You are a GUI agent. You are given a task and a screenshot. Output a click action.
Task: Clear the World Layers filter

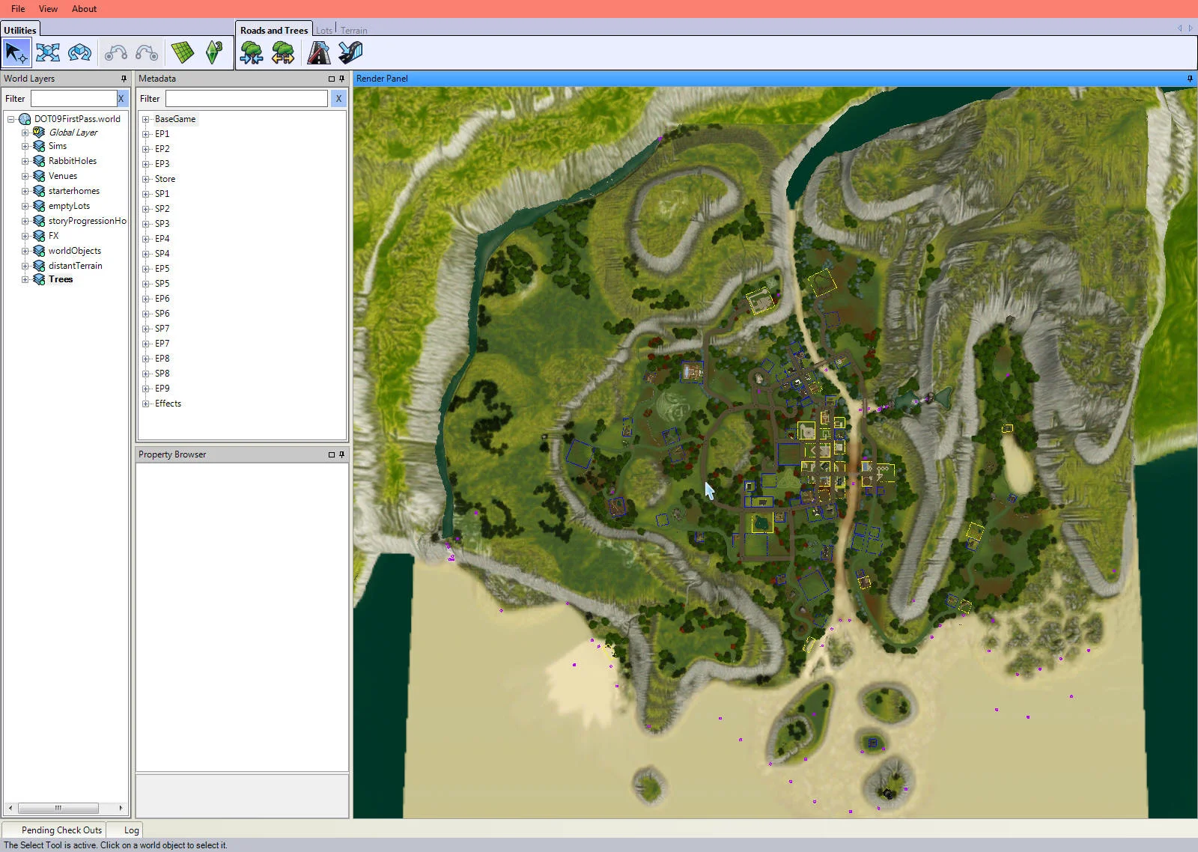click(121, 99)
